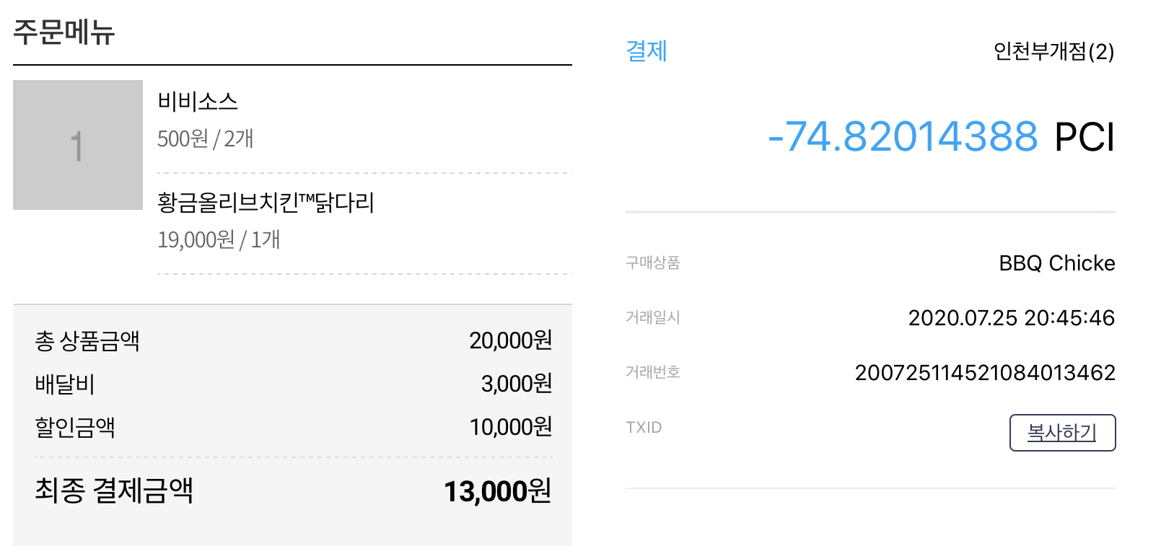Click the 황금올리브치킨 닭다리 menu item

point(266,203)
